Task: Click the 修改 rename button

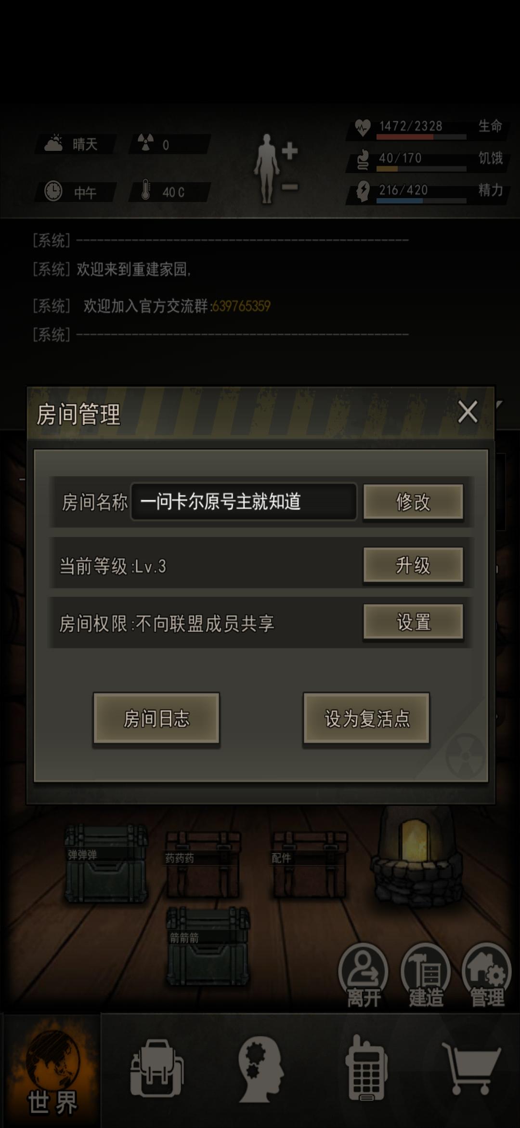Action: (x=413, y=502)
